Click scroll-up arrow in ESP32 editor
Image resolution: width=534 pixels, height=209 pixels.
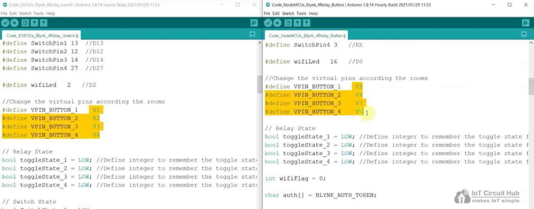[259, 43]
